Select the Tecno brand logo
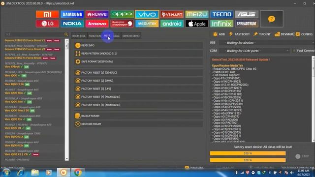The height and width of the screenshot is (177, 315). click(222, 14)
